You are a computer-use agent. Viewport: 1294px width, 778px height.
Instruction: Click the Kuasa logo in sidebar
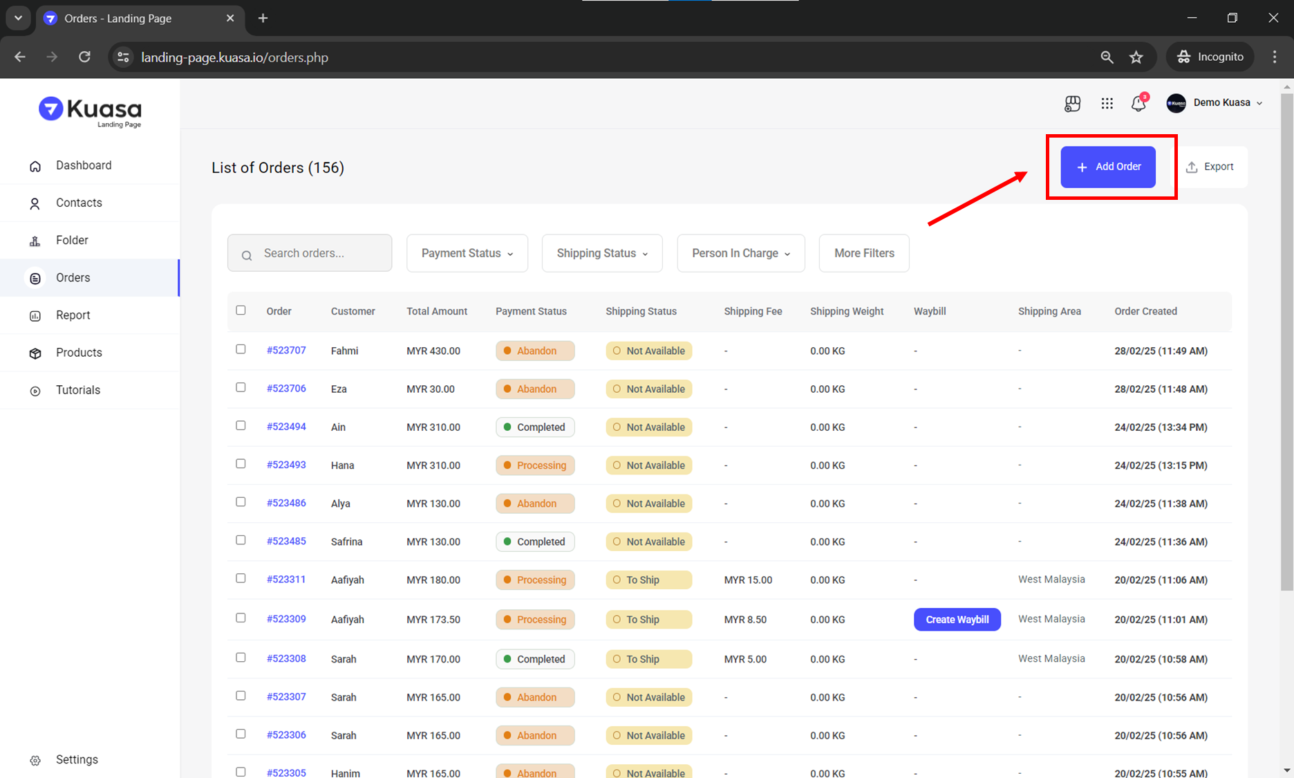90,111
